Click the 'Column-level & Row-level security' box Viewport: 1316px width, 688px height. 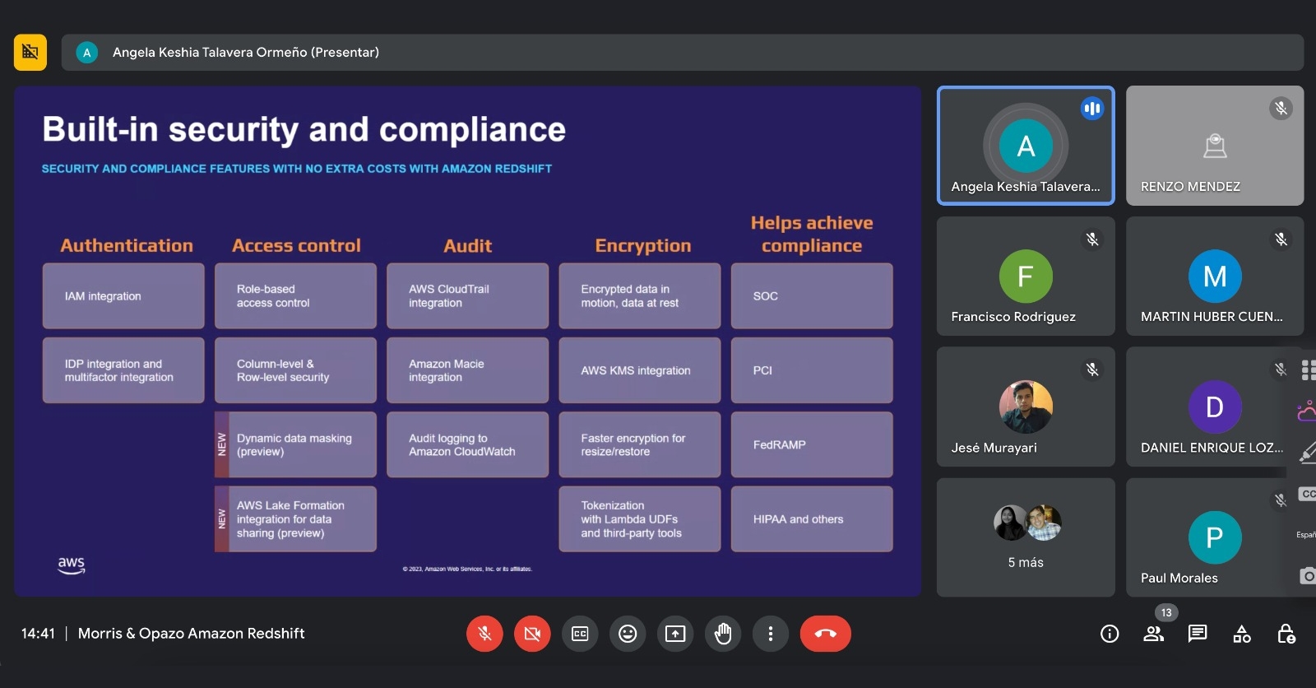coord(295,370)
